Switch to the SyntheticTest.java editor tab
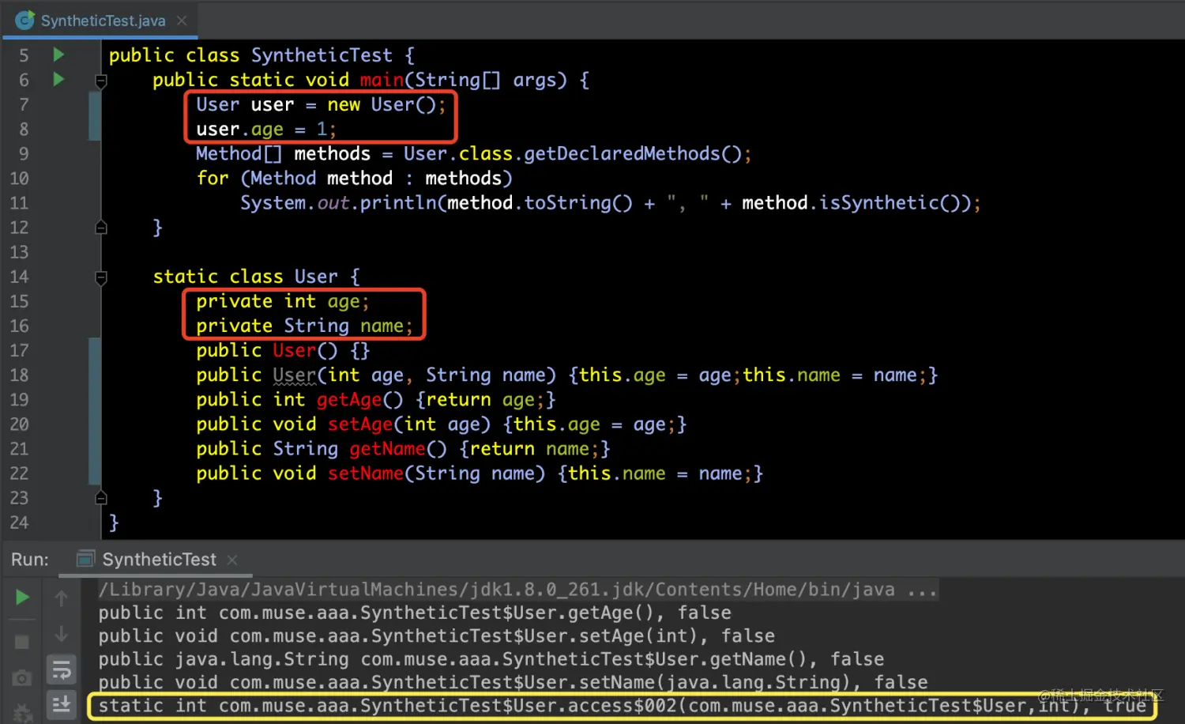 [103, 21]
